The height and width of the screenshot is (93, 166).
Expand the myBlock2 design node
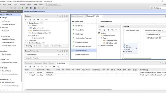[28, 30]
